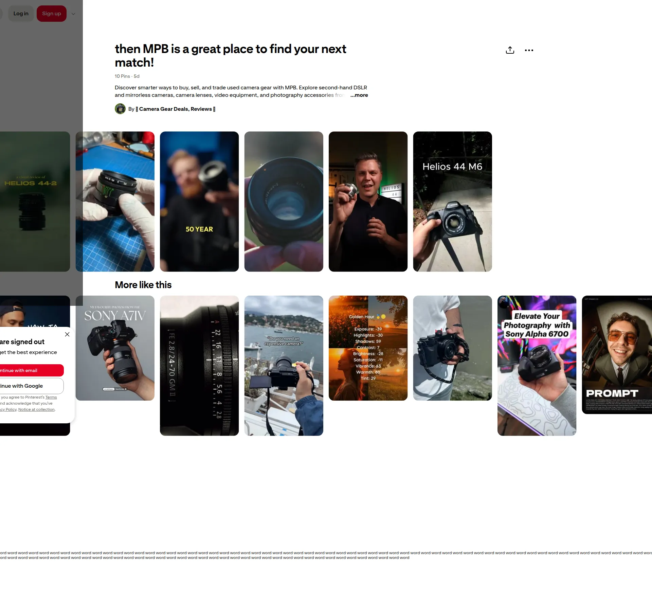652x598 pixels.
Task: Open the Golden Hour settings pin
Action: point(368,348)
